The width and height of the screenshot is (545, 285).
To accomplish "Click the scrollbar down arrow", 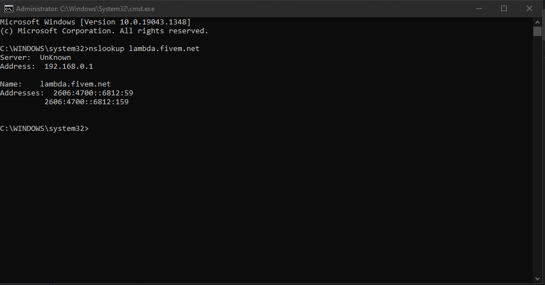I will pos(537,279).
